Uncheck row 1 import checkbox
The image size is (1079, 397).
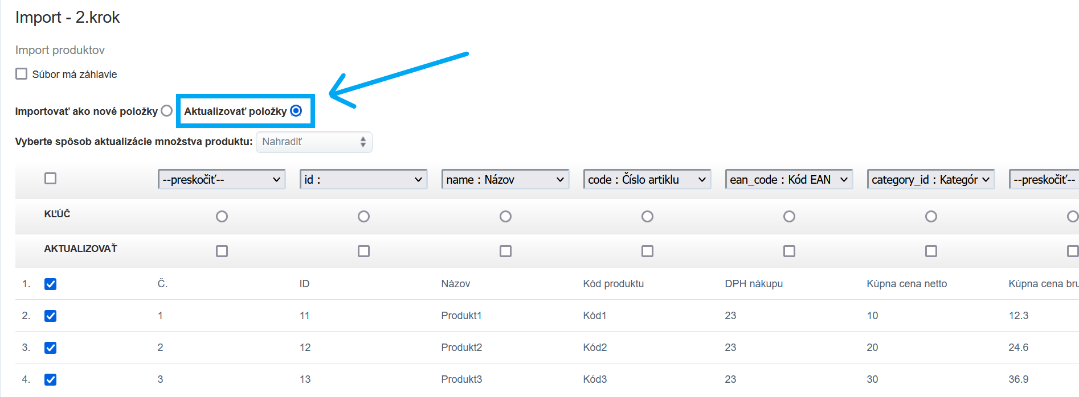(51, 284)
